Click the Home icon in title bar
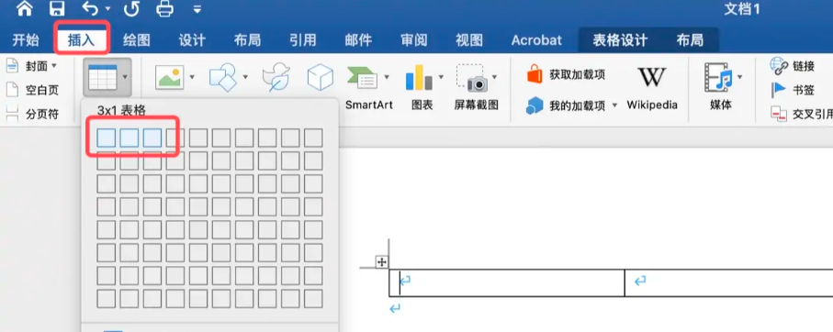This screenshot has width=833, height=332. pyautogui.click(x=25, y=7)
